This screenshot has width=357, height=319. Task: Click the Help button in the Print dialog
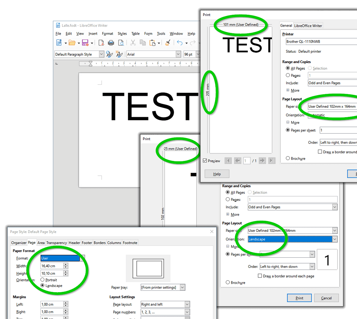[217, 174]
